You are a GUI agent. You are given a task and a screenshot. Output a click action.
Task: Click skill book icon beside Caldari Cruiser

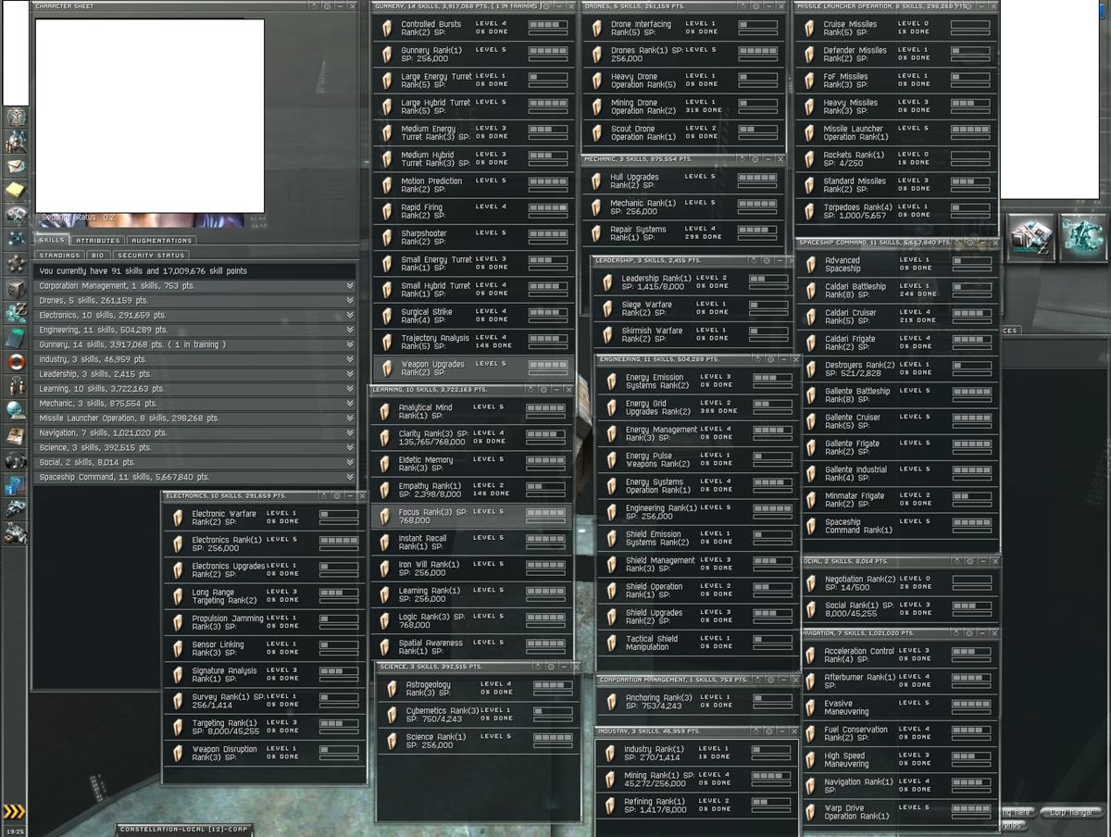click(811, 317)
